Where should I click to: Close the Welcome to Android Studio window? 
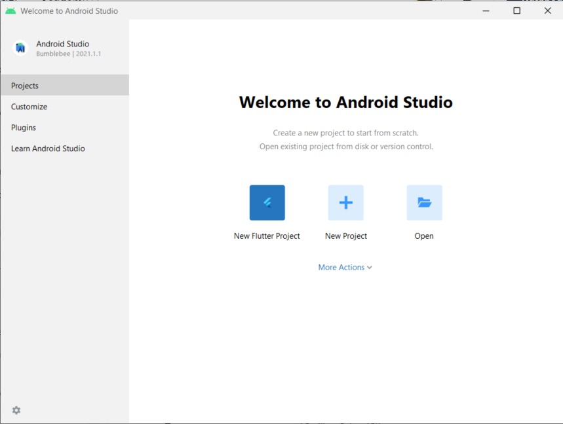point(547,10)
